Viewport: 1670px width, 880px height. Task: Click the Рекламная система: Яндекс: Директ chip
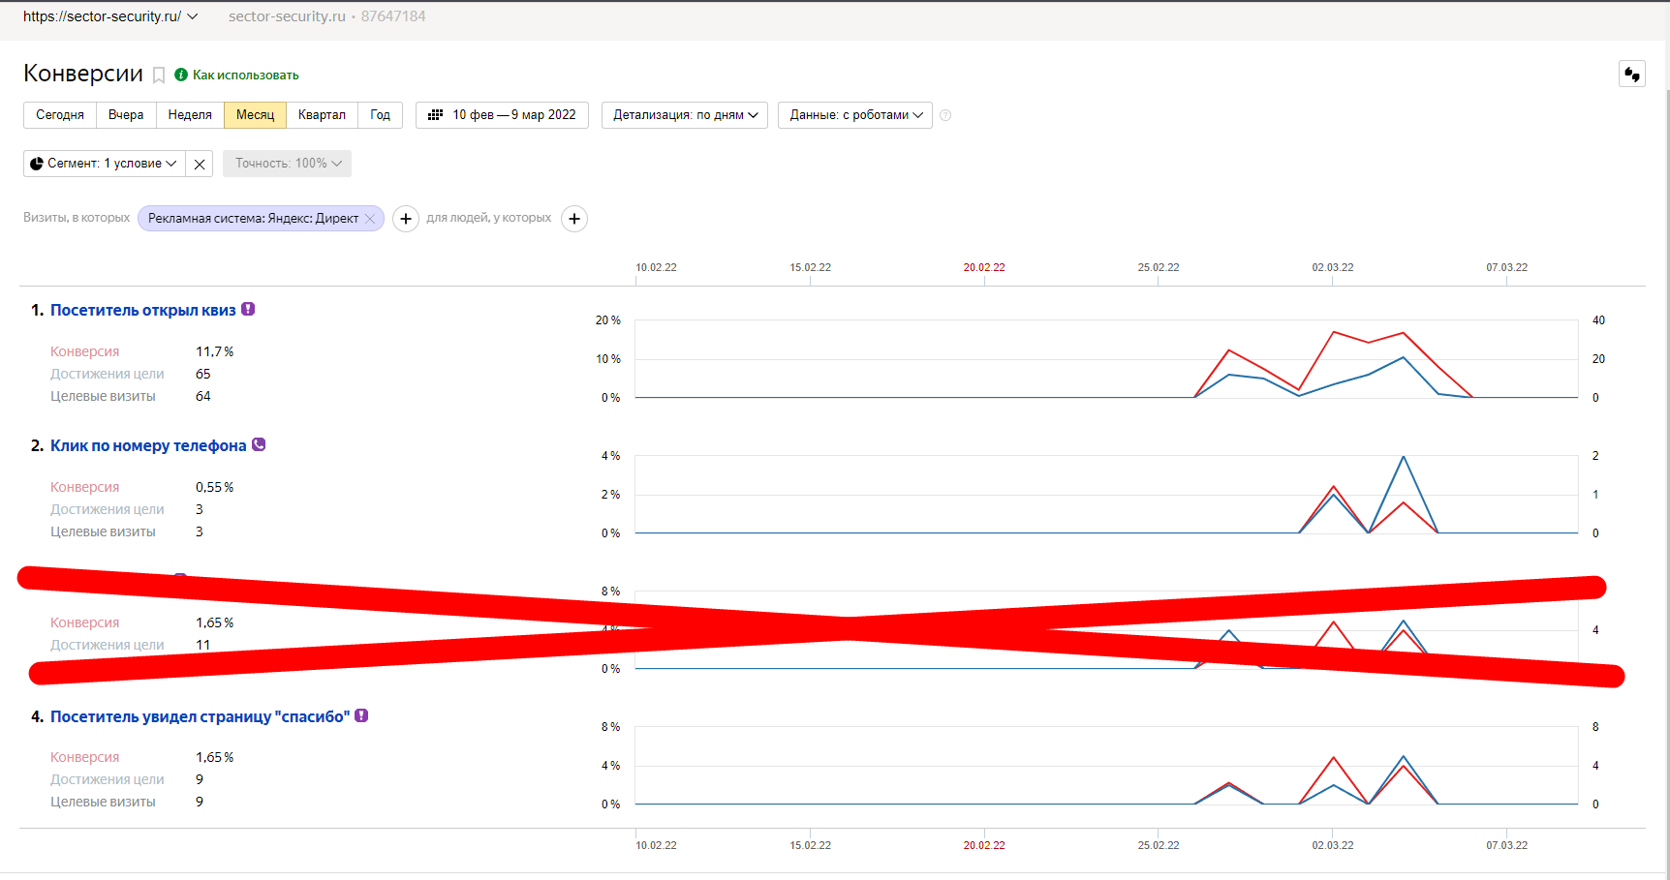253,219
